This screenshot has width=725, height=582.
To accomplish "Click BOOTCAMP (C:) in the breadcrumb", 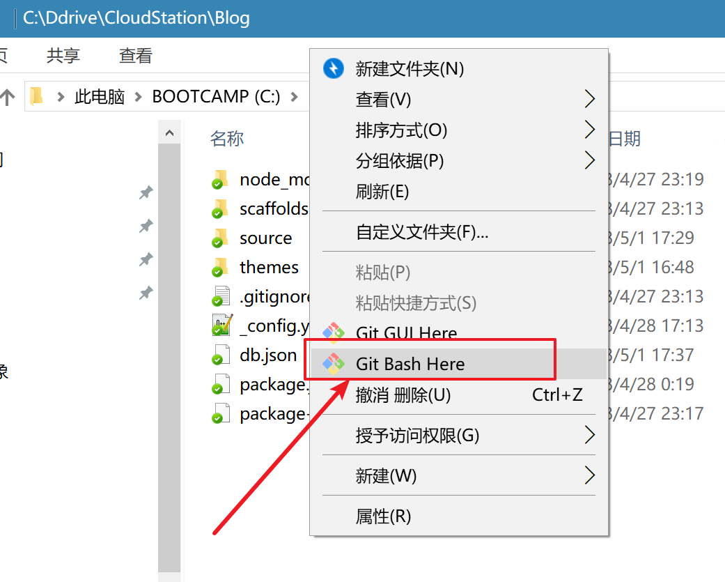I will [x=216, y=97].
